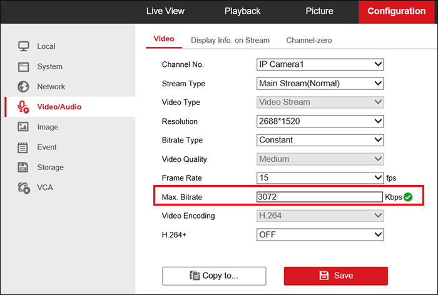
Task: Open the H.264+ dropdown
Action: click(320, 235)
